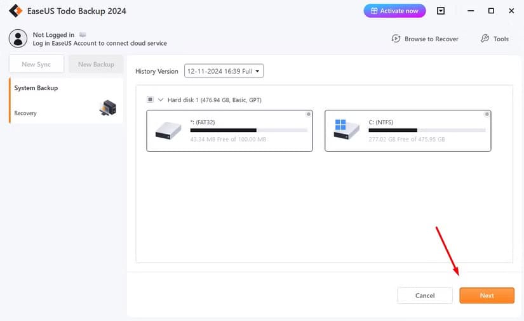Click the 43.34 MB Free of 100.00 MB text
The width and height of the screenshot is (524, 321).
(228, 139)
